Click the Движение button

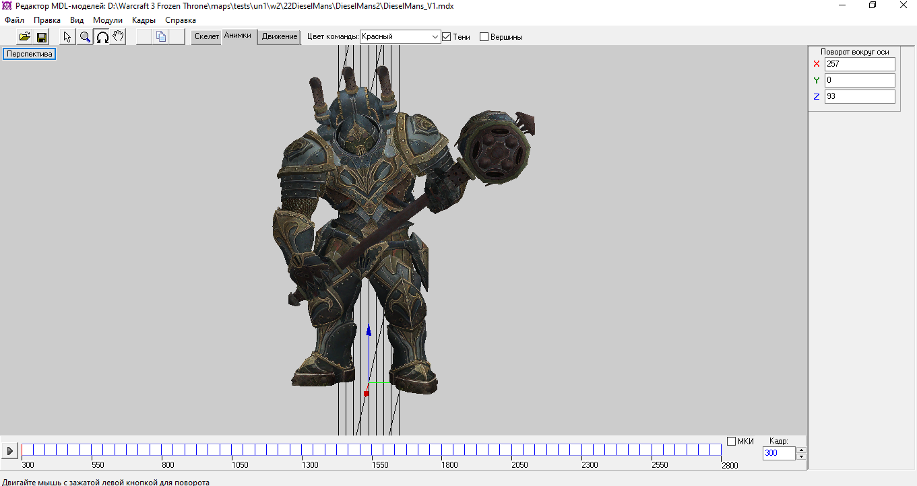pos(280,37)
